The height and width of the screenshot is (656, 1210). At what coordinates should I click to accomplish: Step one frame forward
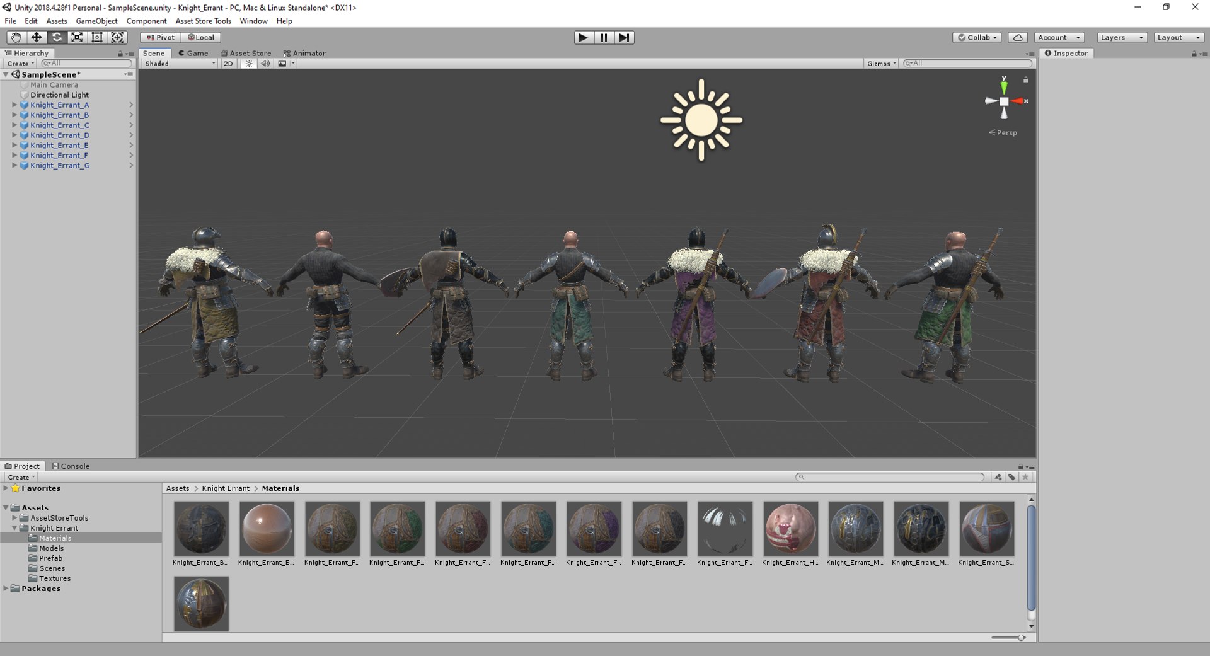624,37
